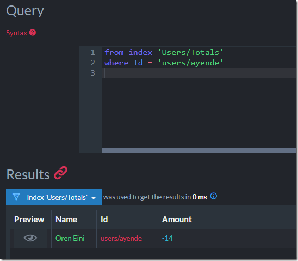
Task: Click the info icon next to 0 ms
Action: tap(213, 196)
